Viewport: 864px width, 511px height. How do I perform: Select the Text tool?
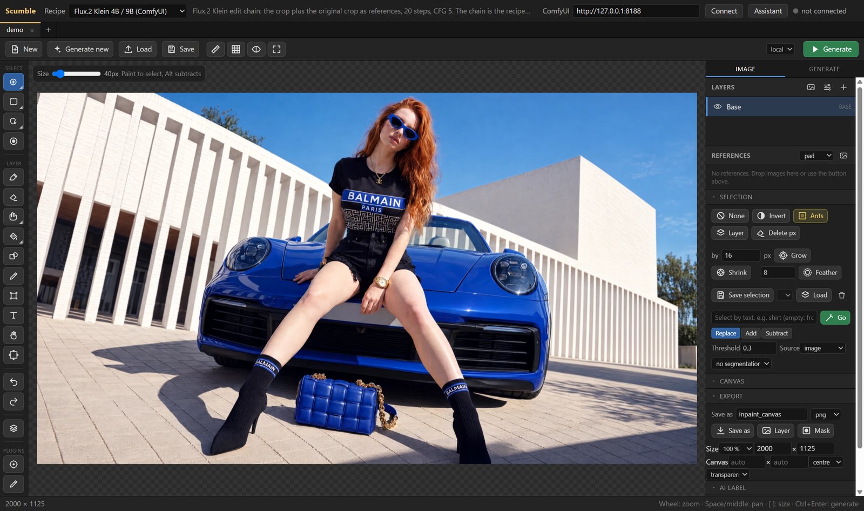pyautogui.click(x=13, y=315)
